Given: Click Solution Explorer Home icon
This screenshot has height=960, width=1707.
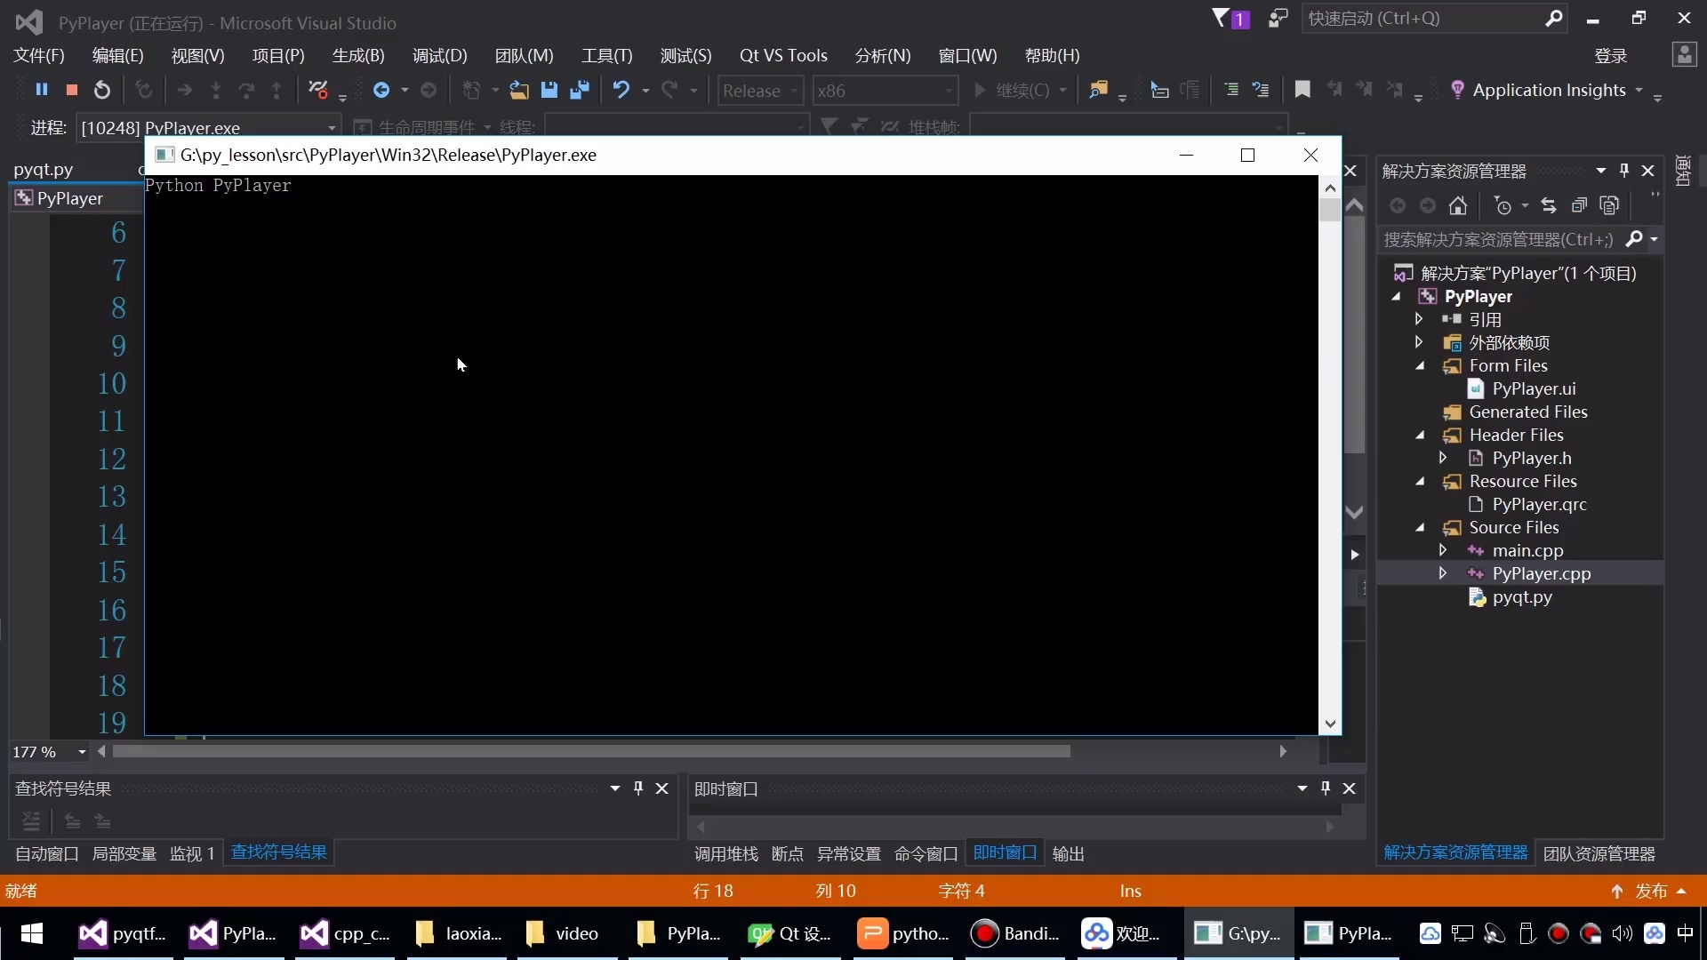Looking at the screenshot, I should click(1458, 206).
